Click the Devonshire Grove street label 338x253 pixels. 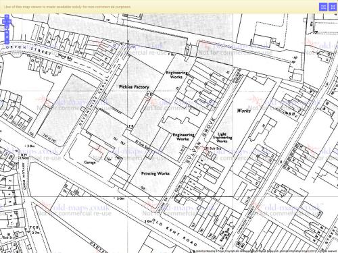94,101
